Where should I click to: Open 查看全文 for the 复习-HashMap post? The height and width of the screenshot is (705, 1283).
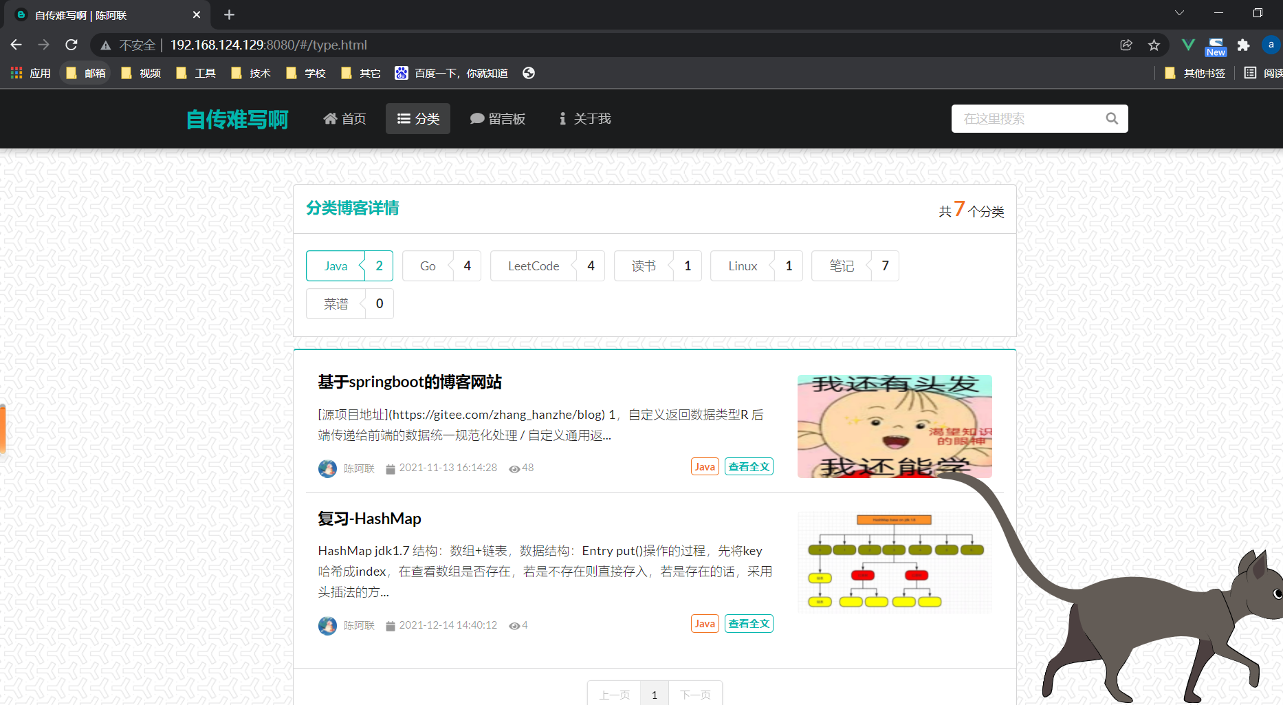(x=749, y=623)
